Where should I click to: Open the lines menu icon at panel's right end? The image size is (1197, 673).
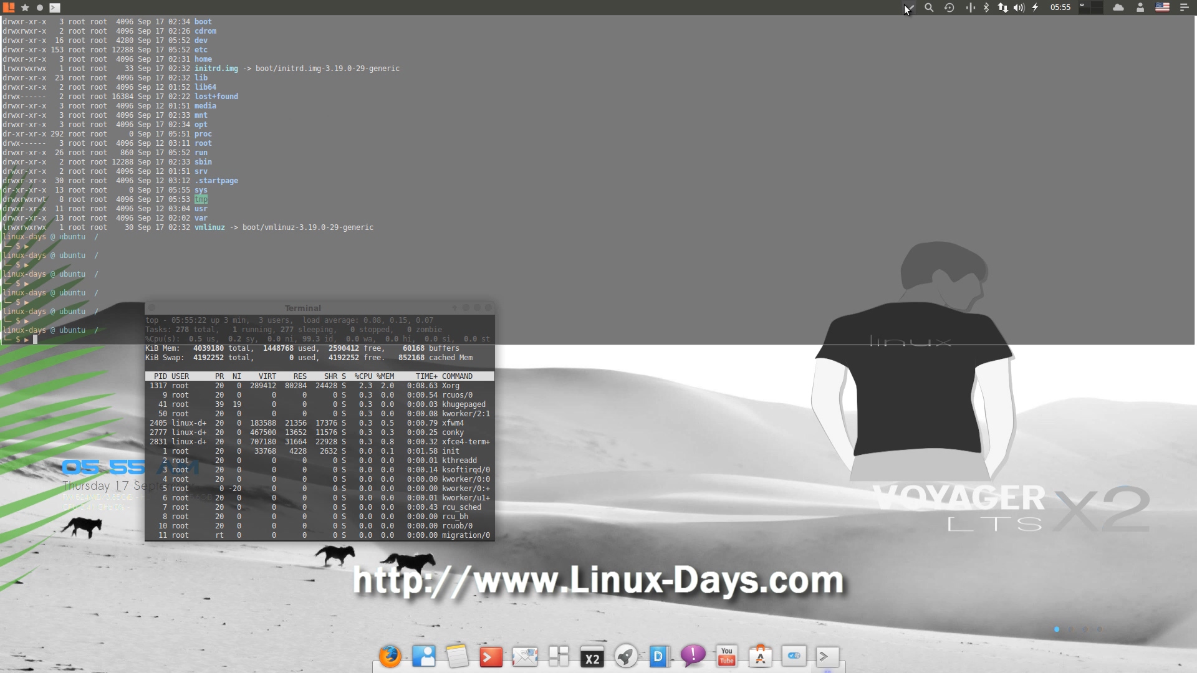1185,7
